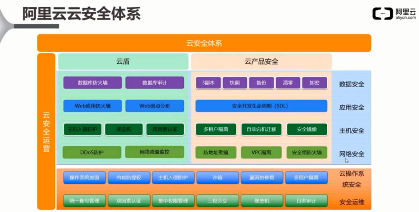Open the 漏洞热修复 block

coord(261,177)
